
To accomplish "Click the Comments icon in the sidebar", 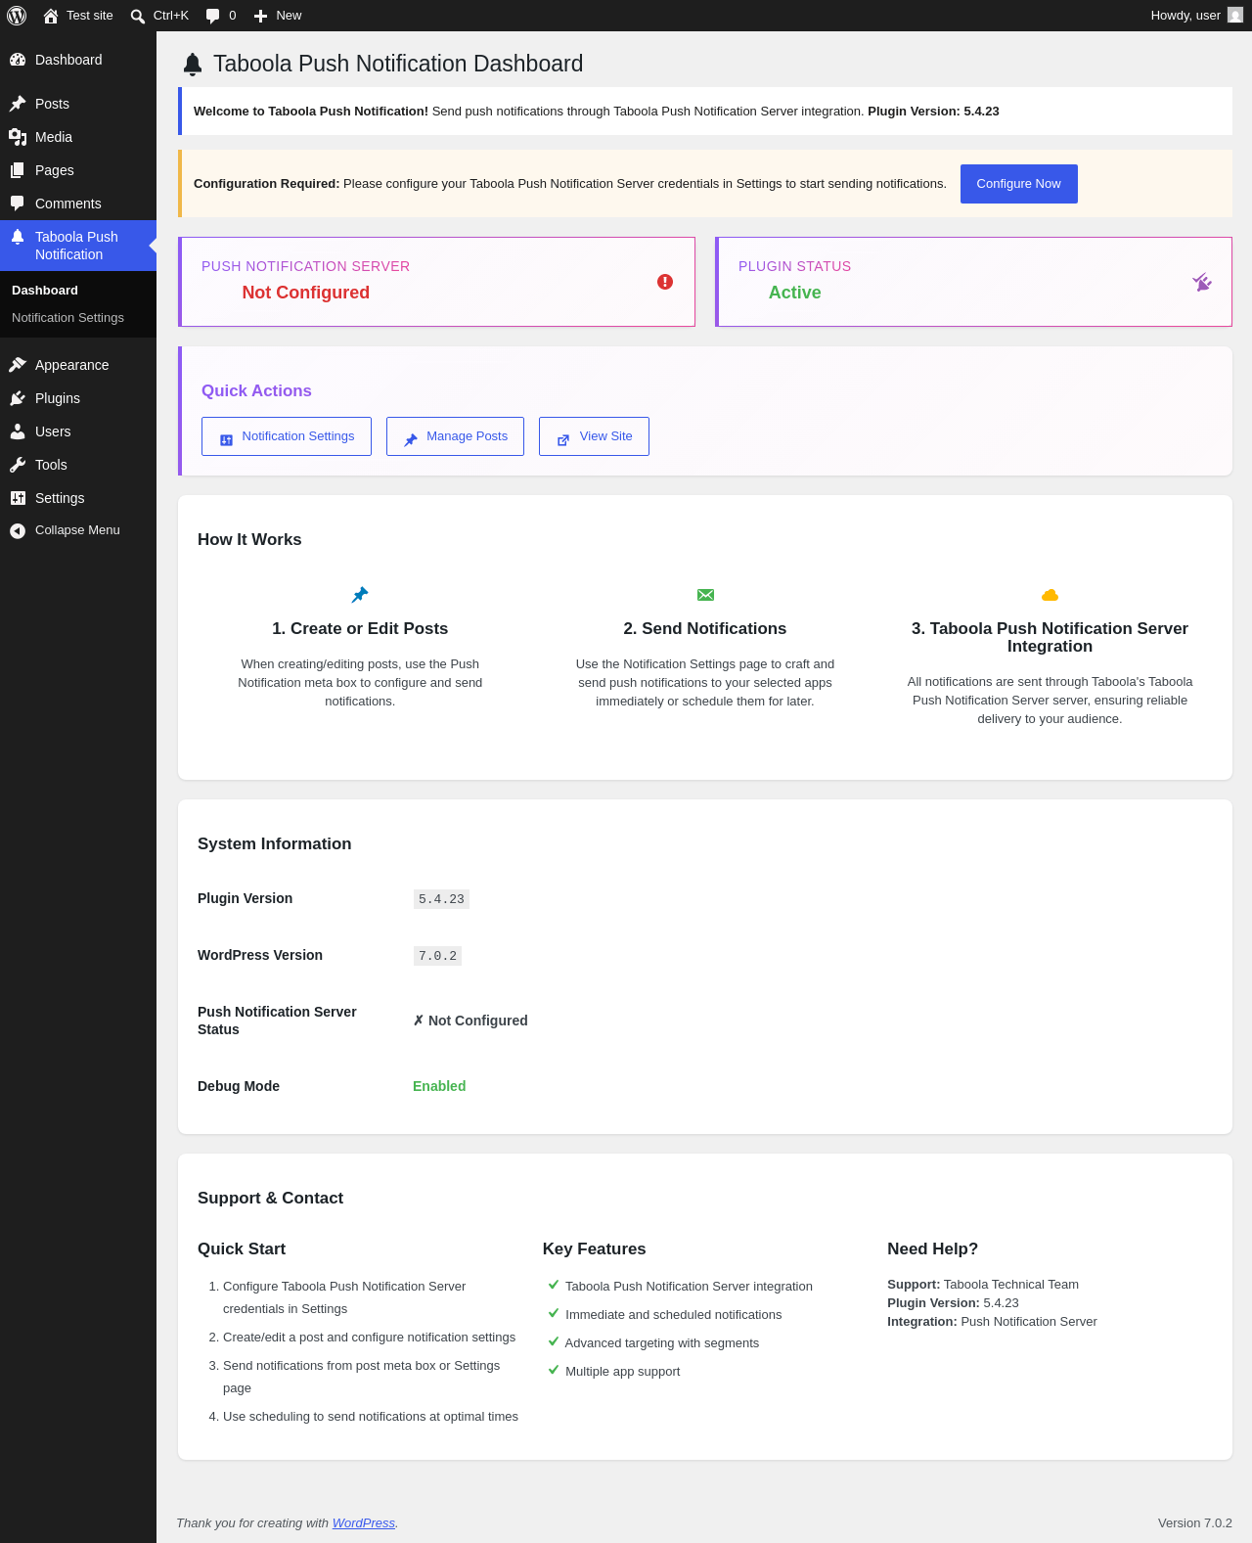I will click(x=18, y=204).
